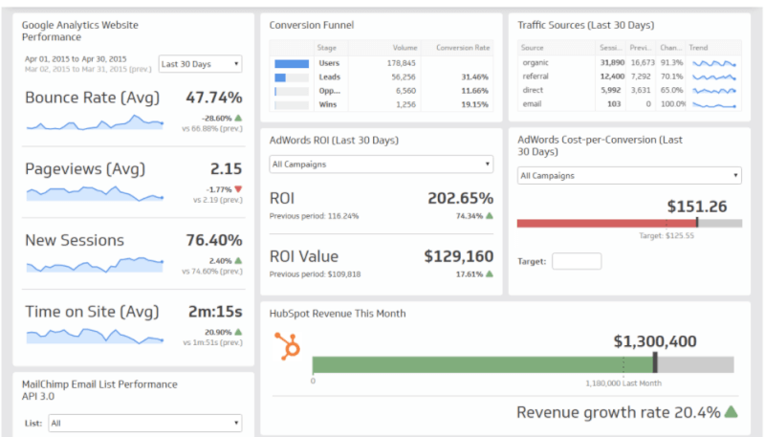Viewport: 765px width, 437px height.
Task: Open Cost-per-Conversion All Campaigns dropdown
Action: tap(629, 176)
